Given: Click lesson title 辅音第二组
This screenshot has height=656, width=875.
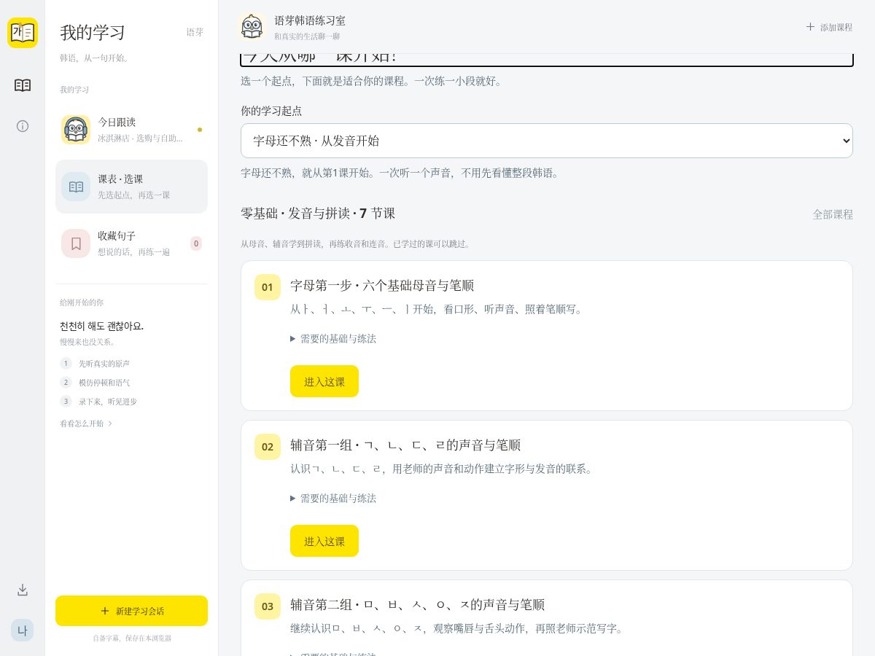Looking at the screenshot, I should (x=417, y=604).
